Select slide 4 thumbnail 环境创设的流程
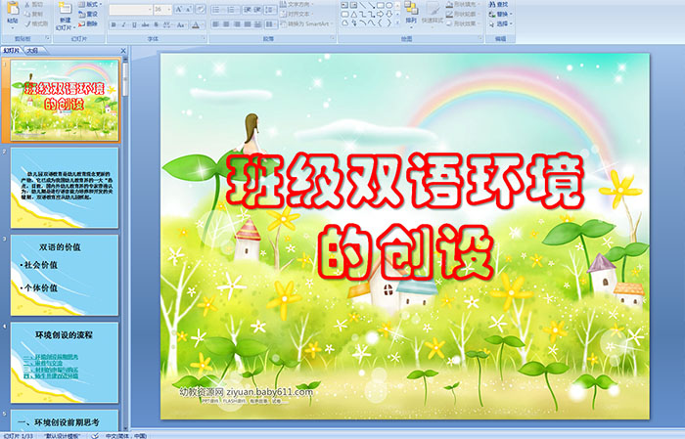This screenshot has width=685, height=439. pos(65,363)
